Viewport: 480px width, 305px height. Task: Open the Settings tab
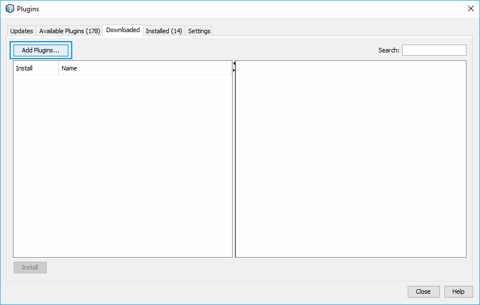tap(199, 31)
